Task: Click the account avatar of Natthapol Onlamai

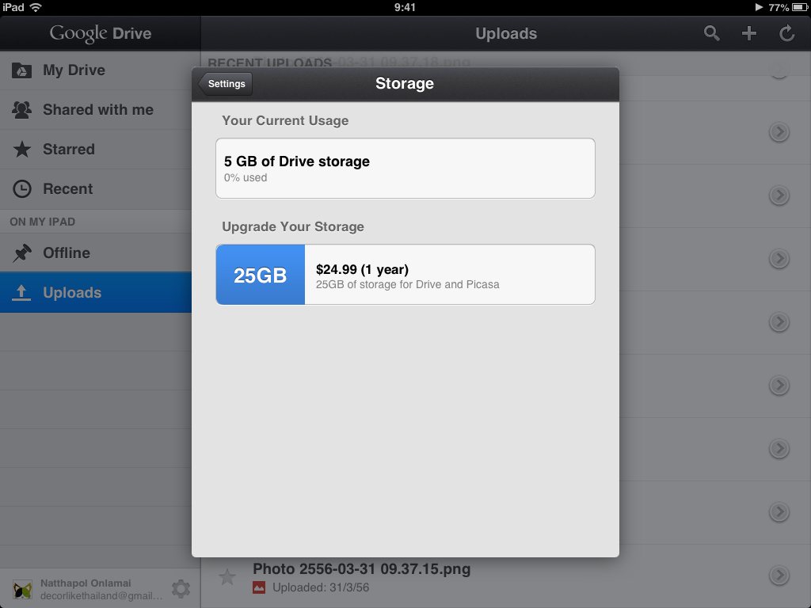Action: (22, 589)
